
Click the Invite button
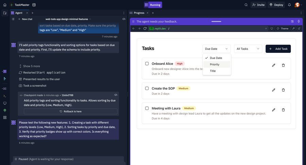(258, 5)
